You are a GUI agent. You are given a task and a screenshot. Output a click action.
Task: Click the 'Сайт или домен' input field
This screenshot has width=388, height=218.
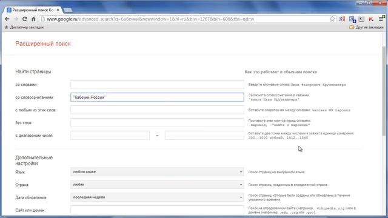tap(157, 210)
